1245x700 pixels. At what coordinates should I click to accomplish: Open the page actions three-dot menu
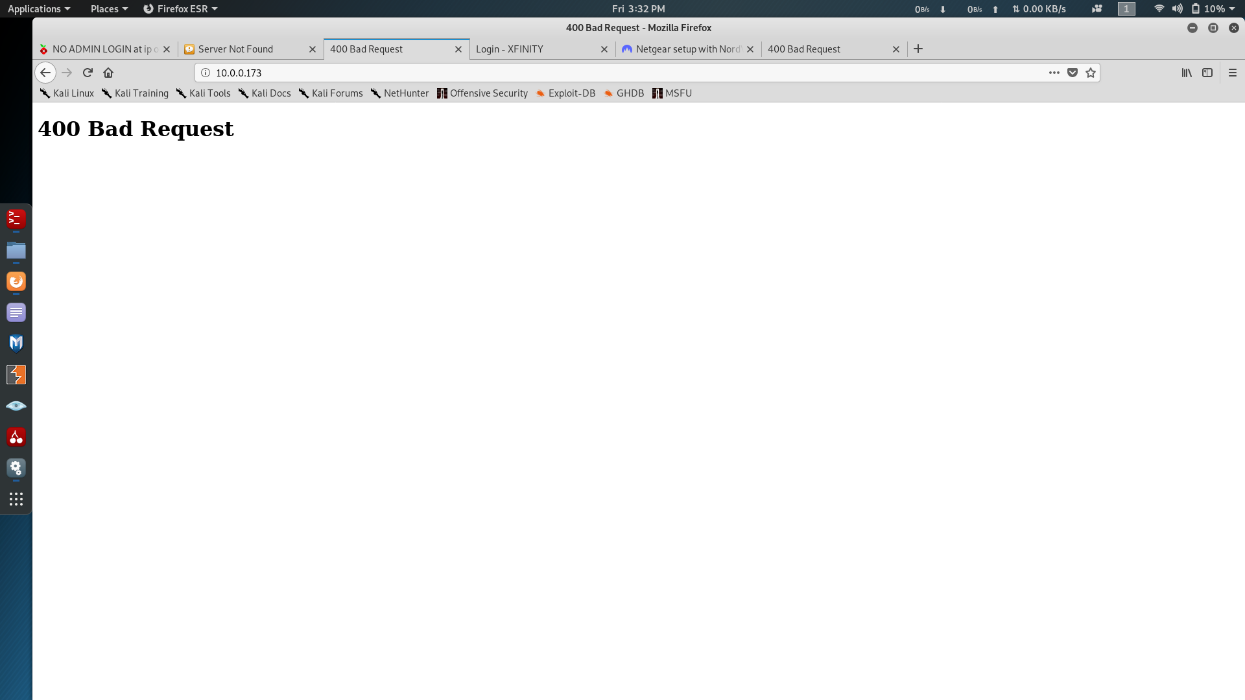1054,73
